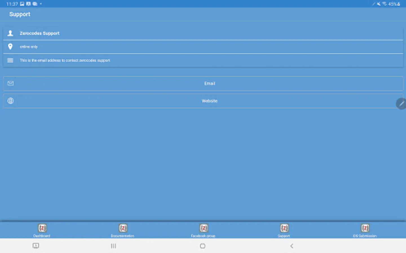This screenshot has height=253, width=406.
Task: Click the location pin icon
Action: click(10, 47)
